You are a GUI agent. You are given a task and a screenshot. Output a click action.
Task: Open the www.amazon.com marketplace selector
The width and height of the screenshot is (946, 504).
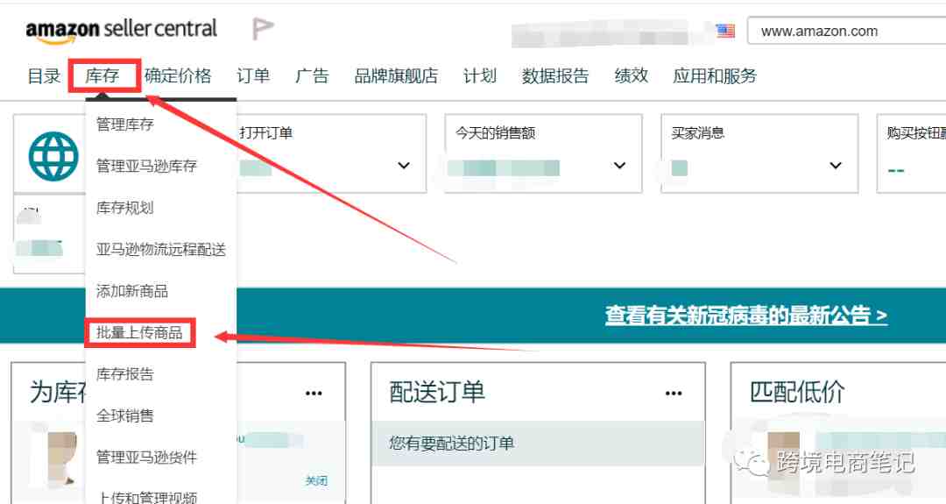[846, 31]
